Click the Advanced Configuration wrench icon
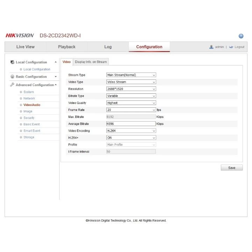 coord(12,85)
